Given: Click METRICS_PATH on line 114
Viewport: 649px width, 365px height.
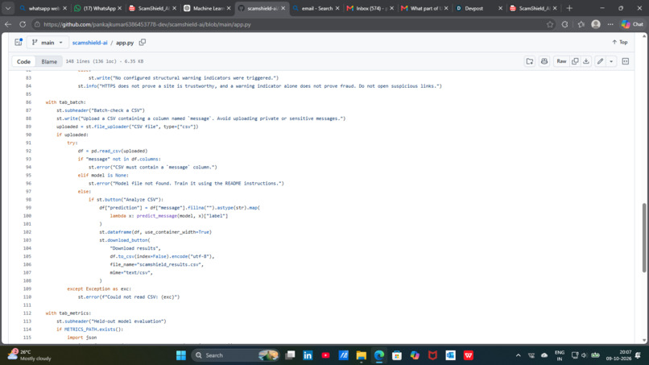Looking at the screenshot, I should tap(81, 330).
